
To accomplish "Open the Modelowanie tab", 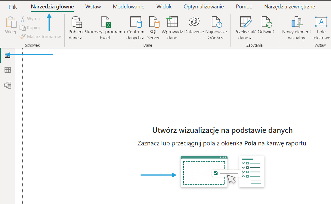I will point(128,7).
